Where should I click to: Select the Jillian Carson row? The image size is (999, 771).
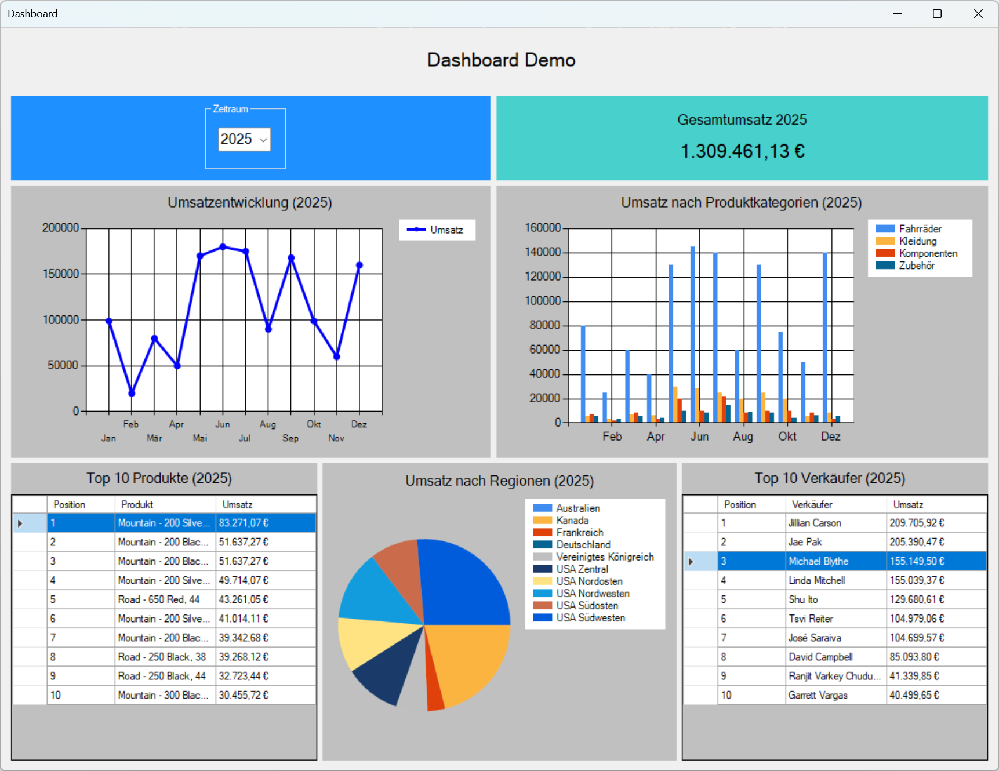[835, 523]
